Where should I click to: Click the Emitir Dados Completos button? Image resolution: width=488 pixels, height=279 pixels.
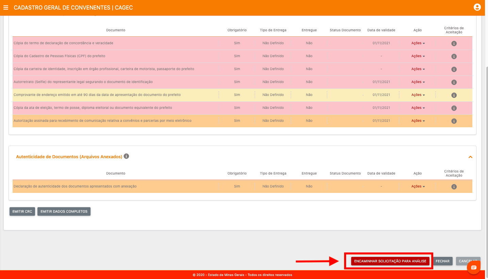64,211
